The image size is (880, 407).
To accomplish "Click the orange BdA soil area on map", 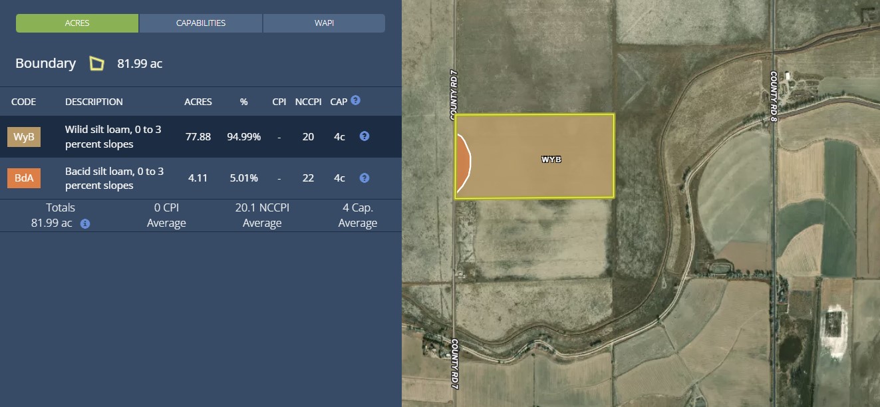I will pyautogui.click(x=462, y=164).
